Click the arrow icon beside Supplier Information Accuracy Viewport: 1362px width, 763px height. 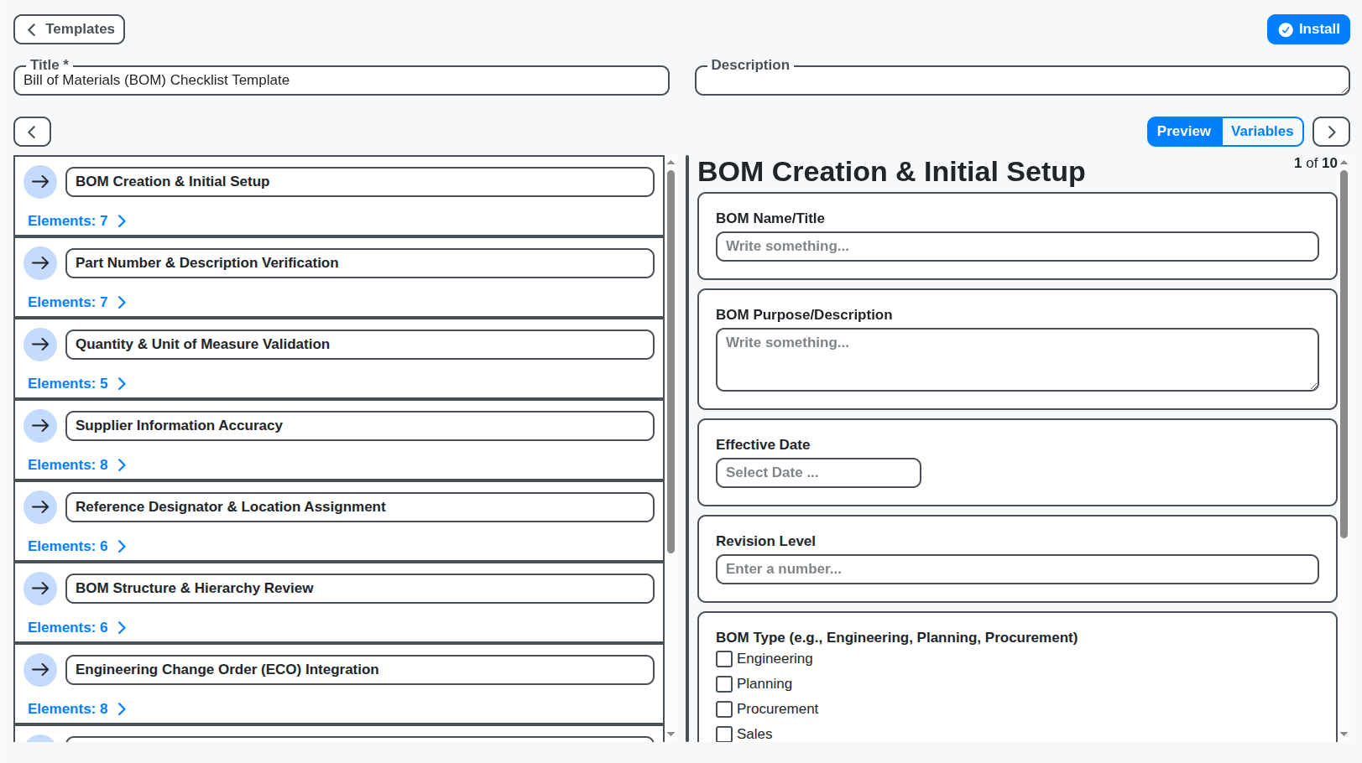[x=39, y=425]
